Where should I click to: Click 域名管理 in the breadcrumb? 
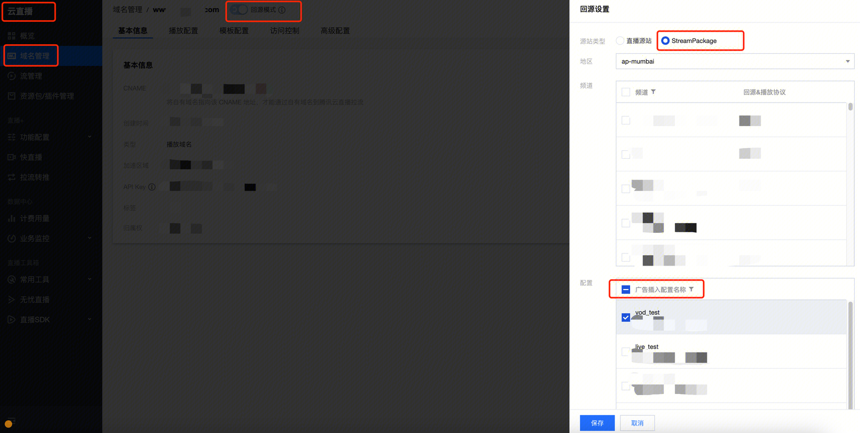point(128,10)
